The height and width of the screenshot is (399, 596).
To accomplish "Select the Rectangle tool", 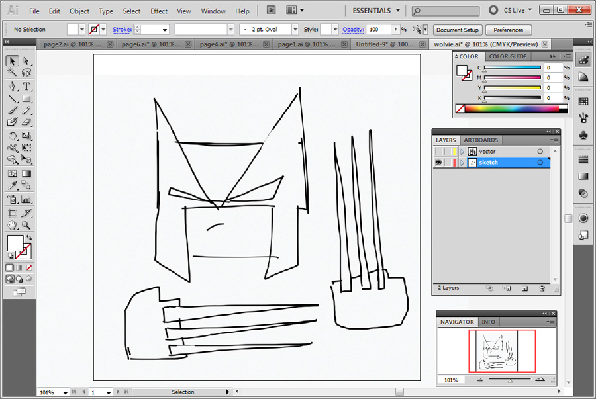I will click(x=26, y=99).
